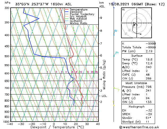
Task: Click the date header 10.08.2021 06GMT
Action: [126, 4]
